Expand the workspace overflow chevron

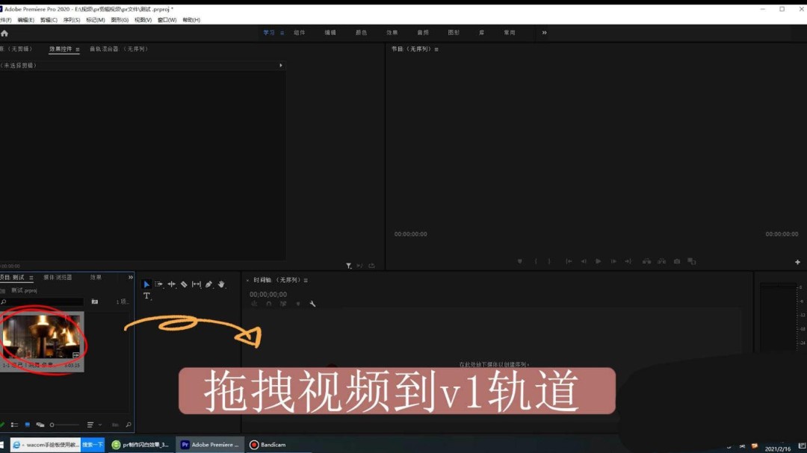click(545, 33)
